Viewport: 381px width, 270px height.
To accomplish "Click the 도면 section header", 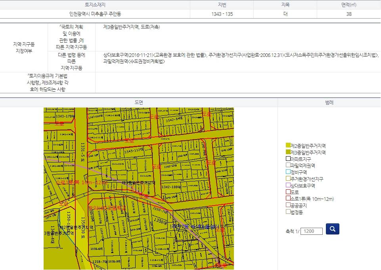I will (x=139, y=102).
